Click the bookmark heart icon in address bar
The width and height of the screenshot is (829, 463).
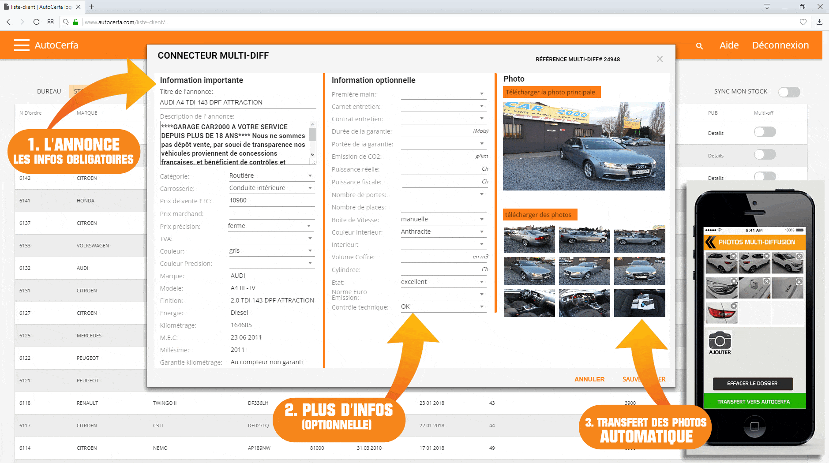pos(803,22)
